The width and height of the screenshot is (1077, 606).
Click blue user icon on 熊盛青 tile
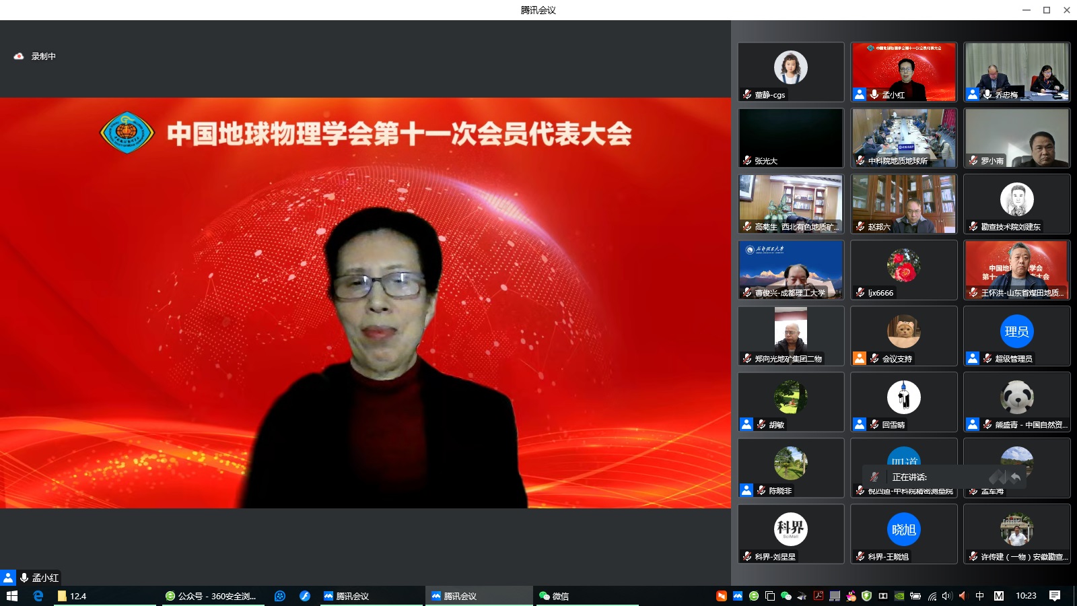tap(973, 424)
